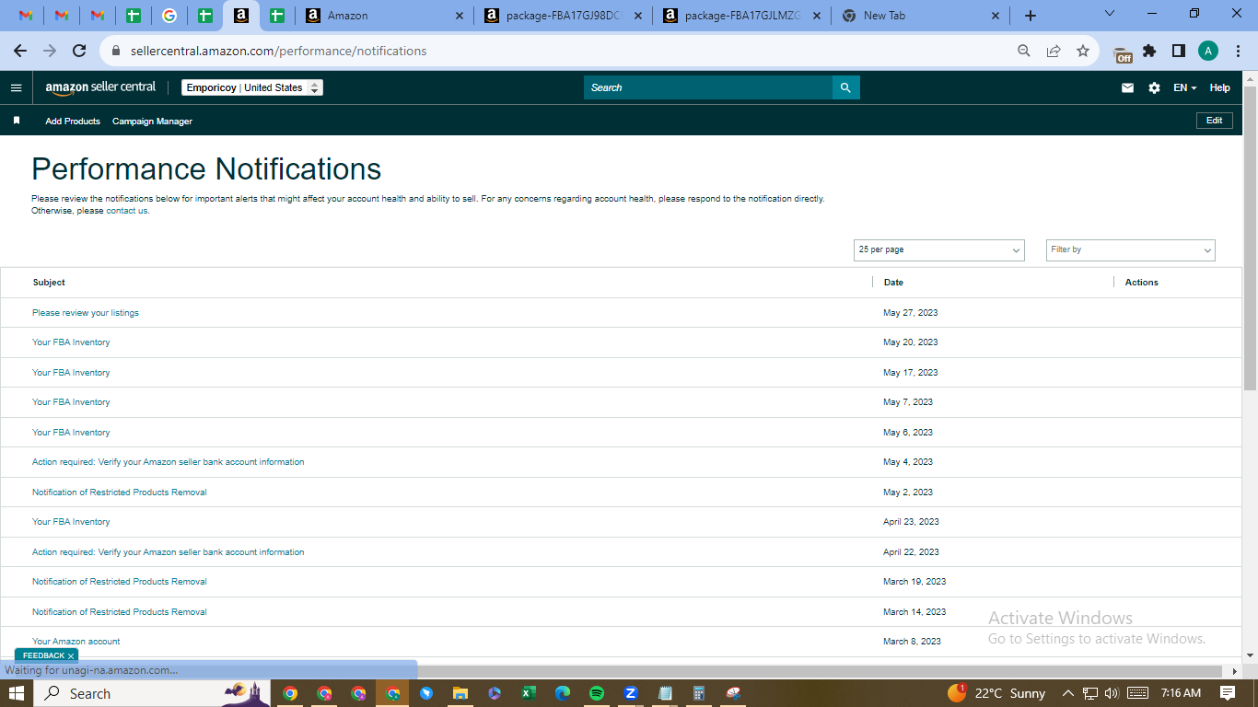The image size is (1258, 707).
Task: Switch to the Amazon tab
Action: tap(385, 16)
